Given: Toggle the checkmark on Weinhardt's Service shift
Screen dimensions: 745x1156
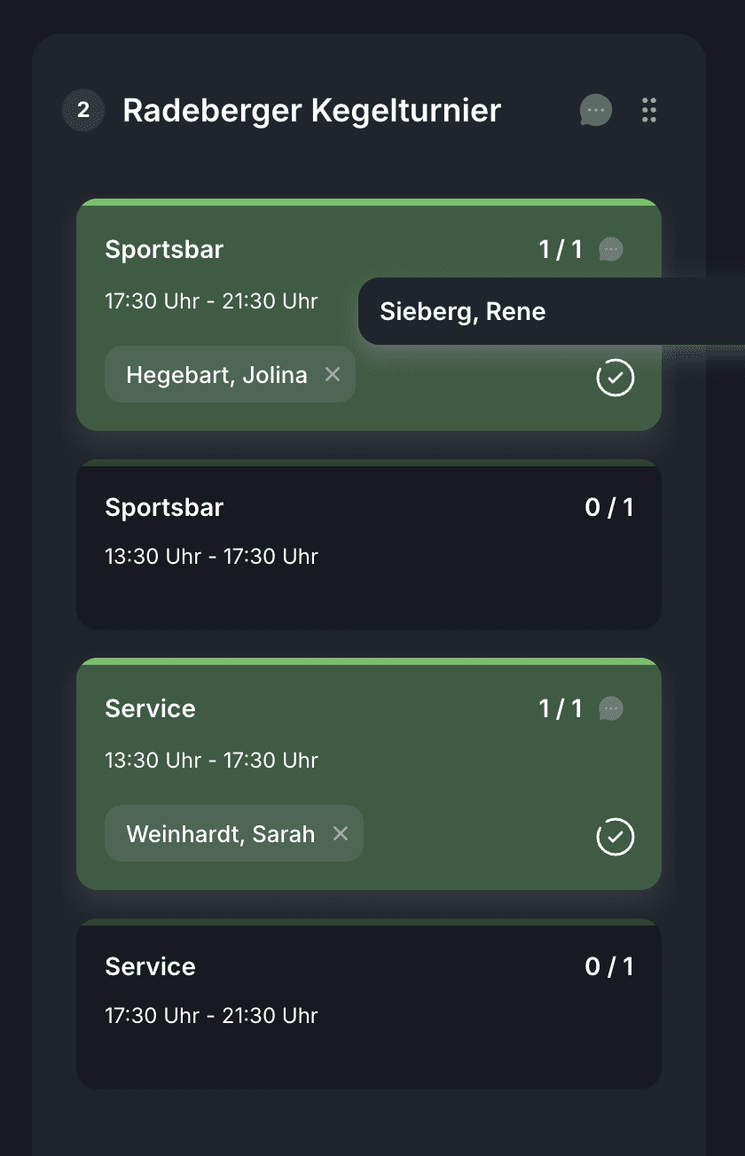Looking at the screenshot, I should (x=616, y=837).
